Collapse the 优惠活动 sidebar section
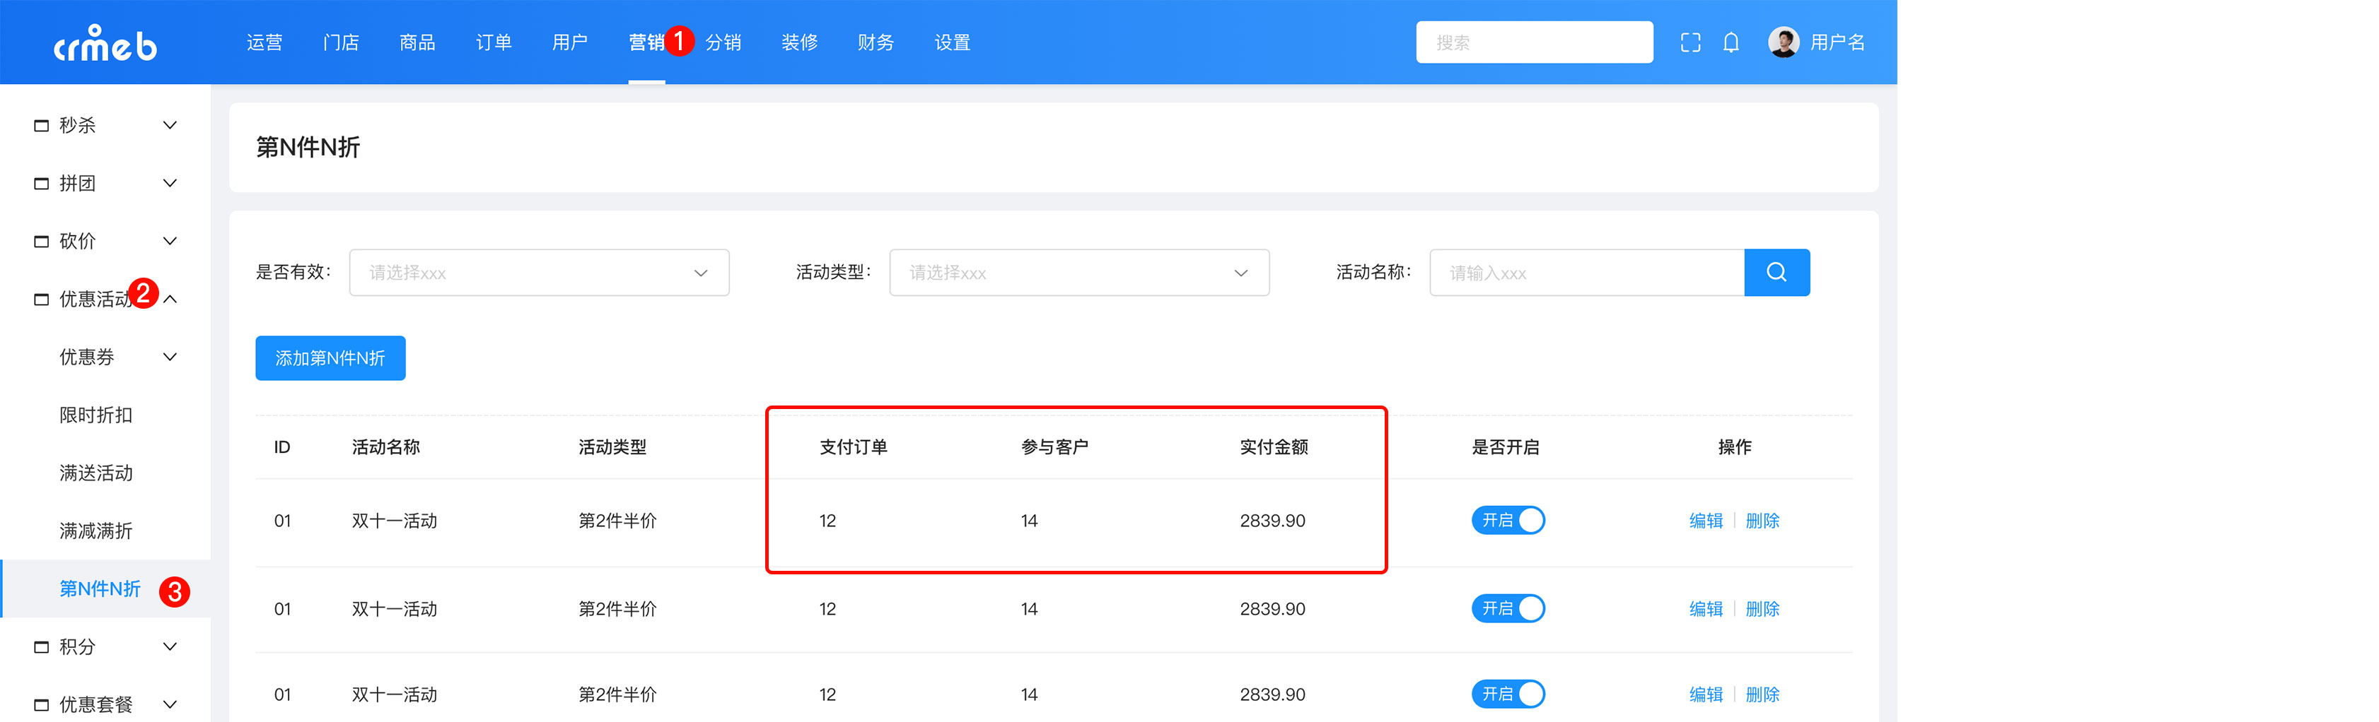The image size is (2379, 722). point(170,300)
